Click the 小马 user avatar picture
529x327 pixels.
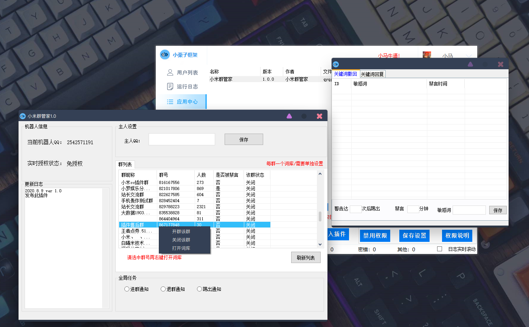click(x=427, y=55)
